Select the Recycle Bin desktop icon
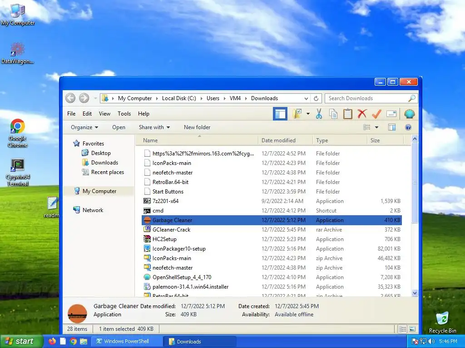The height and width of the screenshot is (348, 465). (442, 322)
